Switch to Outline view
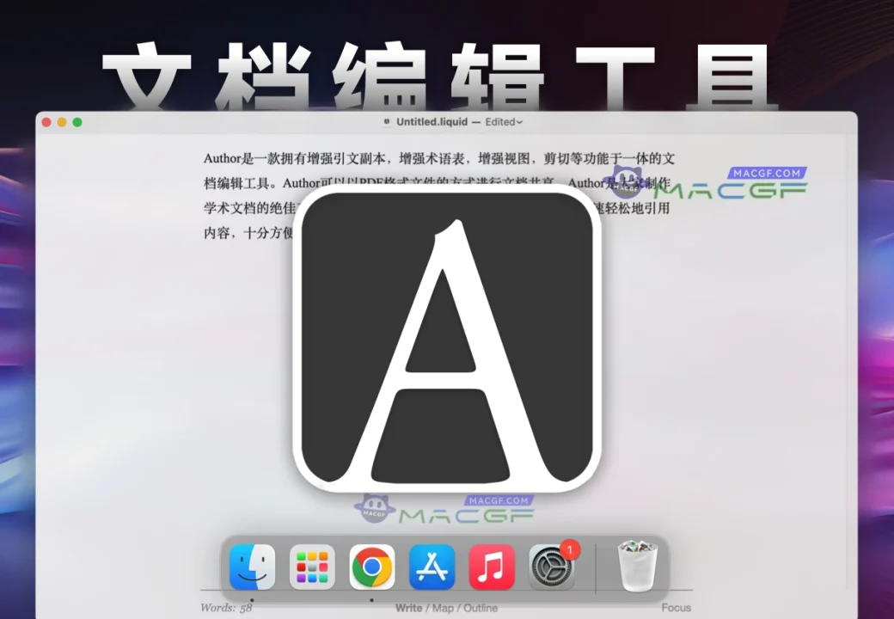 point(481,608)
